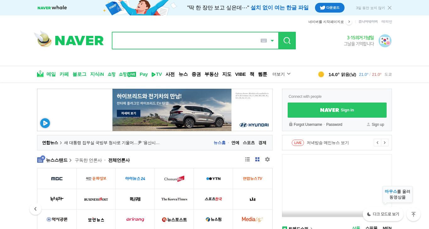Open arirang publisher tile

tap(135, 220)
